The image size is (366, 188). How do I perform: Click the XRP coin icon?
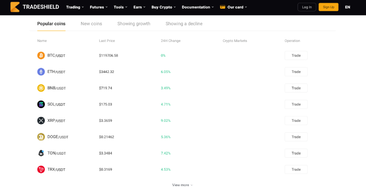(41, 120)
